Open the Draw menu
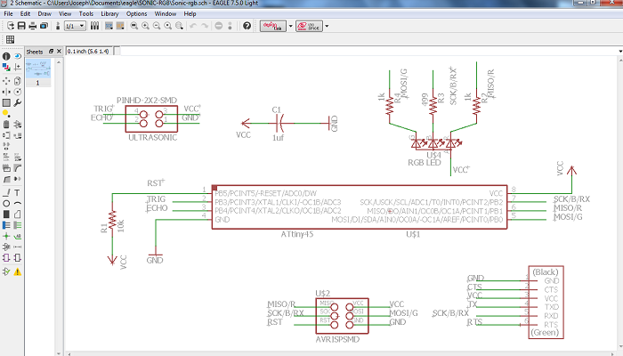 (x=44, y=13)
